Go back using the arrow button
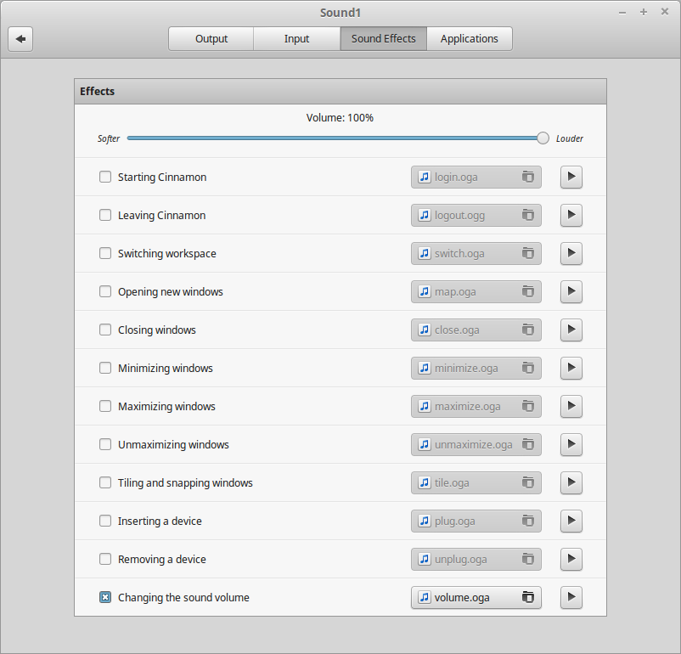This screenshot has width=681, height=654. point(20,39)
